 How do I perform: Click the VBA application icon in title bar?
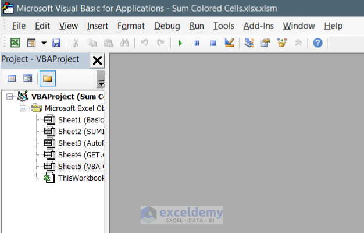[8, 8]
